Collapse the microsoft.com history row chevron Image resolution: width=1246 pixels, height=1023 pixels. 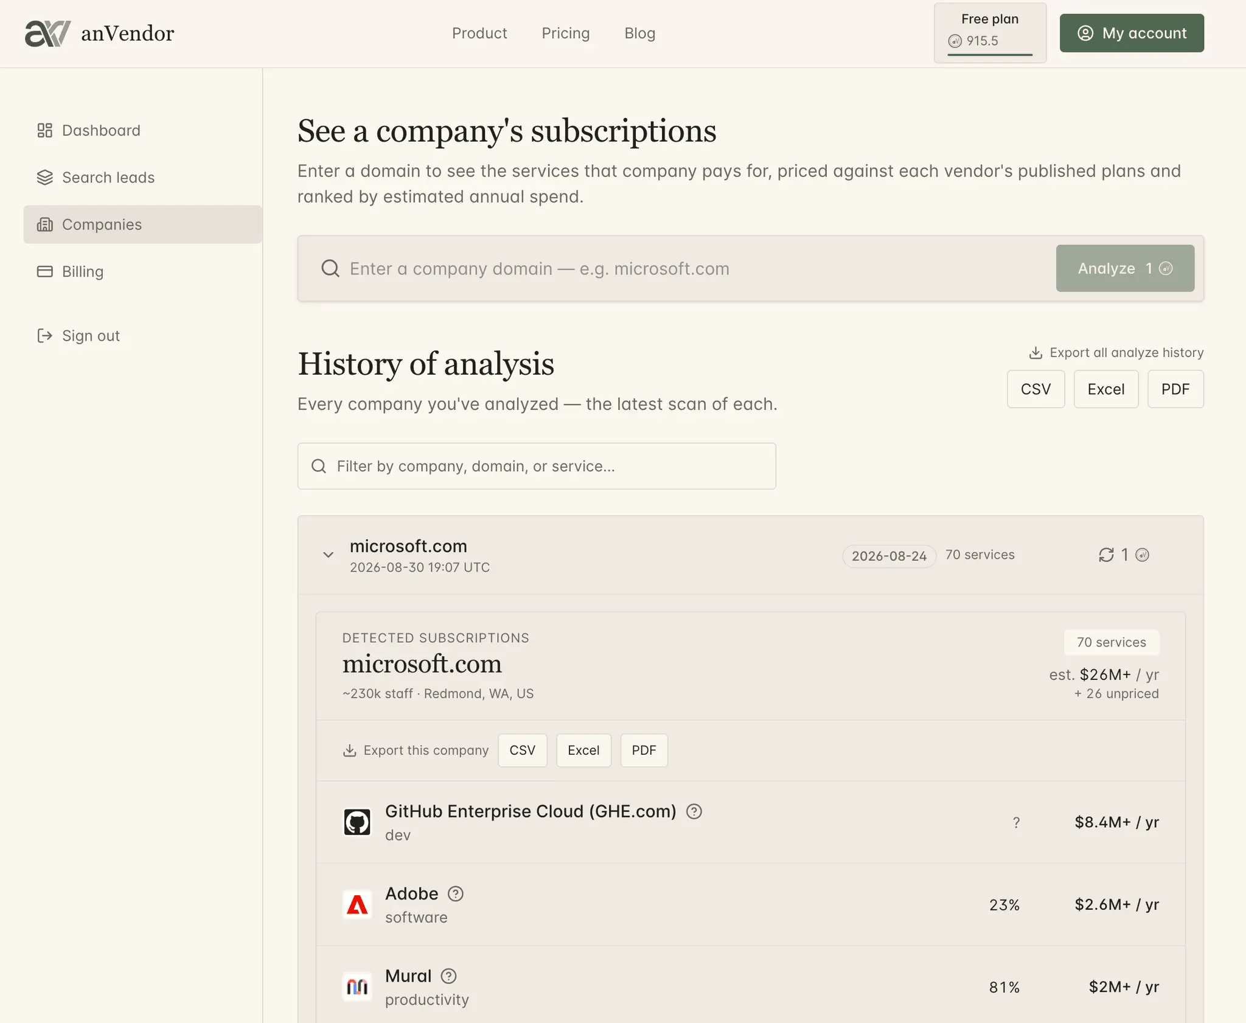pyautogui.click(x=328, y=555)
